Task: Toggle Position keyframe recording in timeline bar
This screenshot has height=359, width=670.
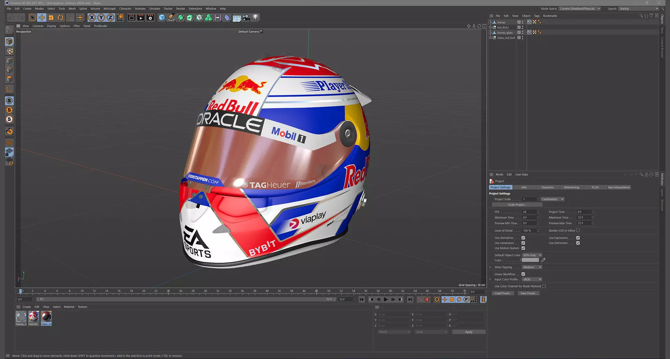Action: [x=445, y=299]
